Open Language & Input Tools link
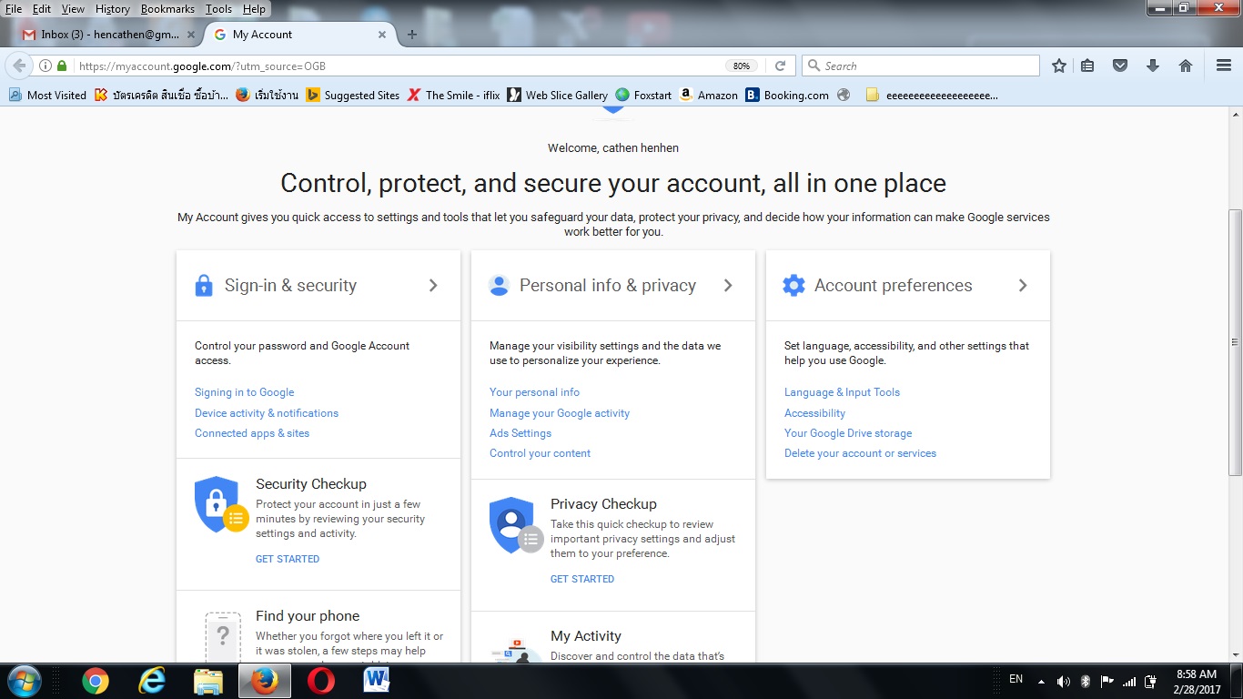Image resolution: width=1243 pixels, height=699 pixels. [x=842, y=392]
